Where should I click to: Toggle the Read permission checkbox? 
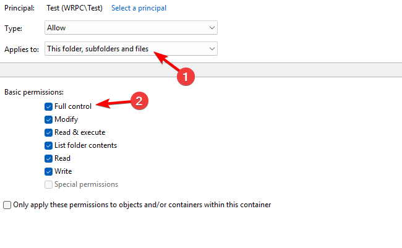[49, 158]
